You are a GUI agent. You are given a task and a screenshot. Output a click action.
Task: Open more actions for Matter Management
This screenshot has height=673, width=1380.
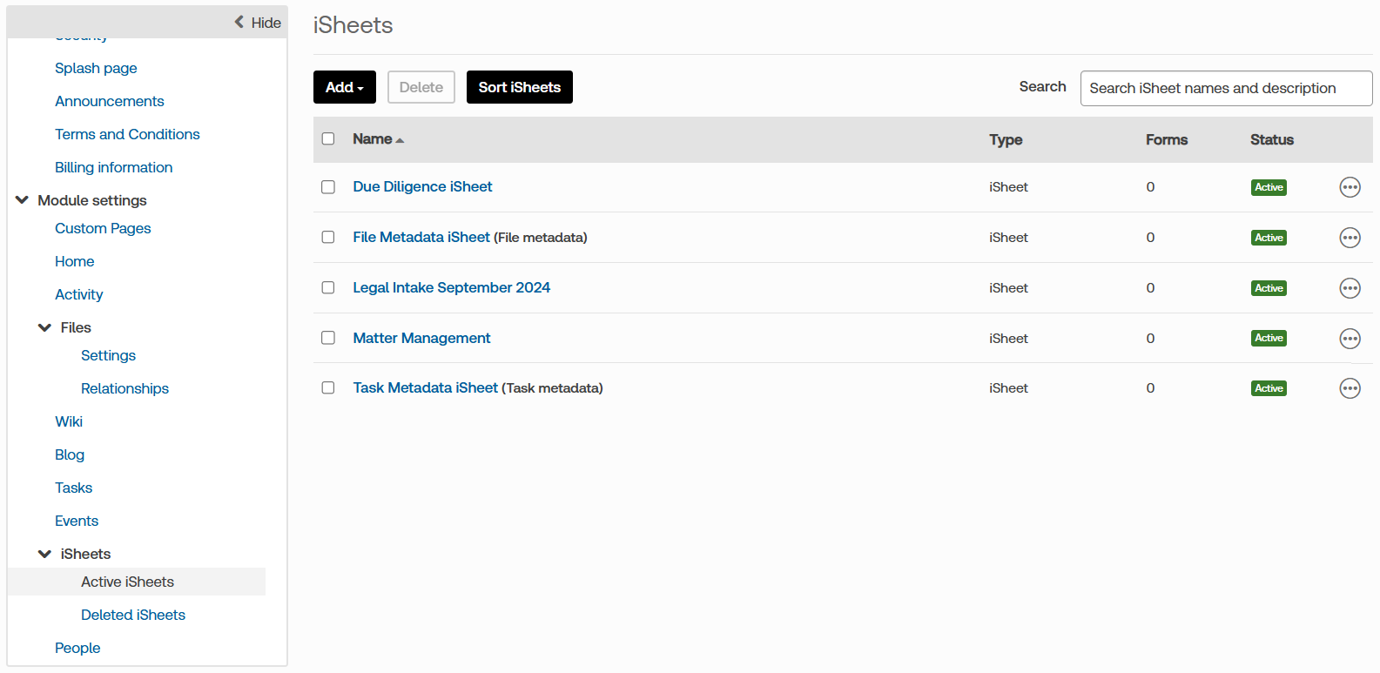(1350, 339)
